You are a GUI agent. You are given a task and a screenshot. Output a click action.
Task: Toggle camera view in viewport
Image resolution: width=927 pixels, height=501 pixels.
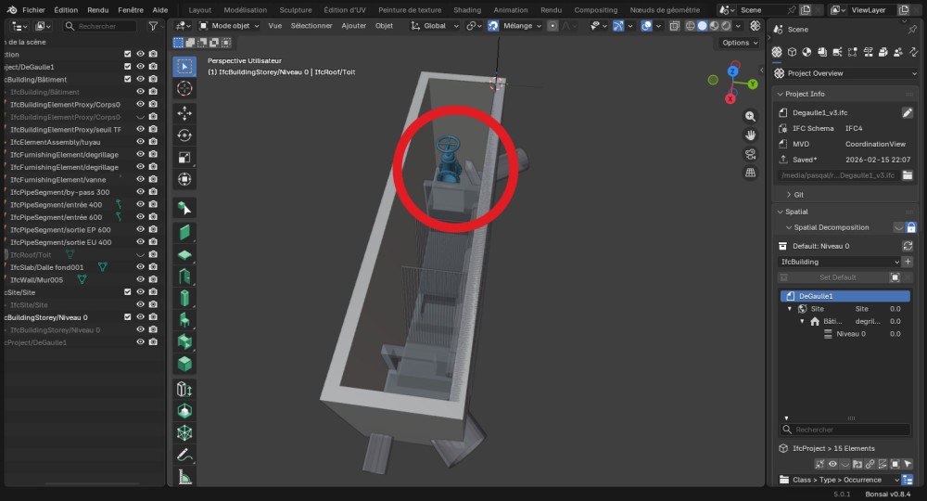751,154
